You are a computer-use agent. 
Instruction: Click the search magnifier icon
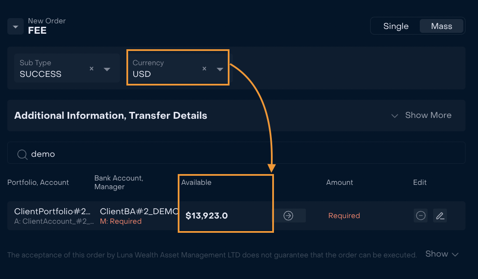[22, 154]
